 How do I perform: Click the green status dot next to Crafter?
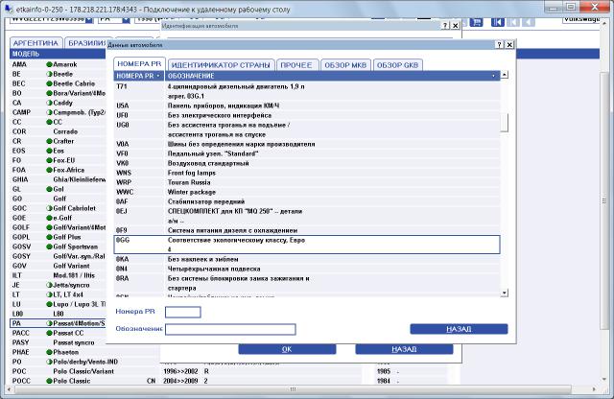(49, 141)
